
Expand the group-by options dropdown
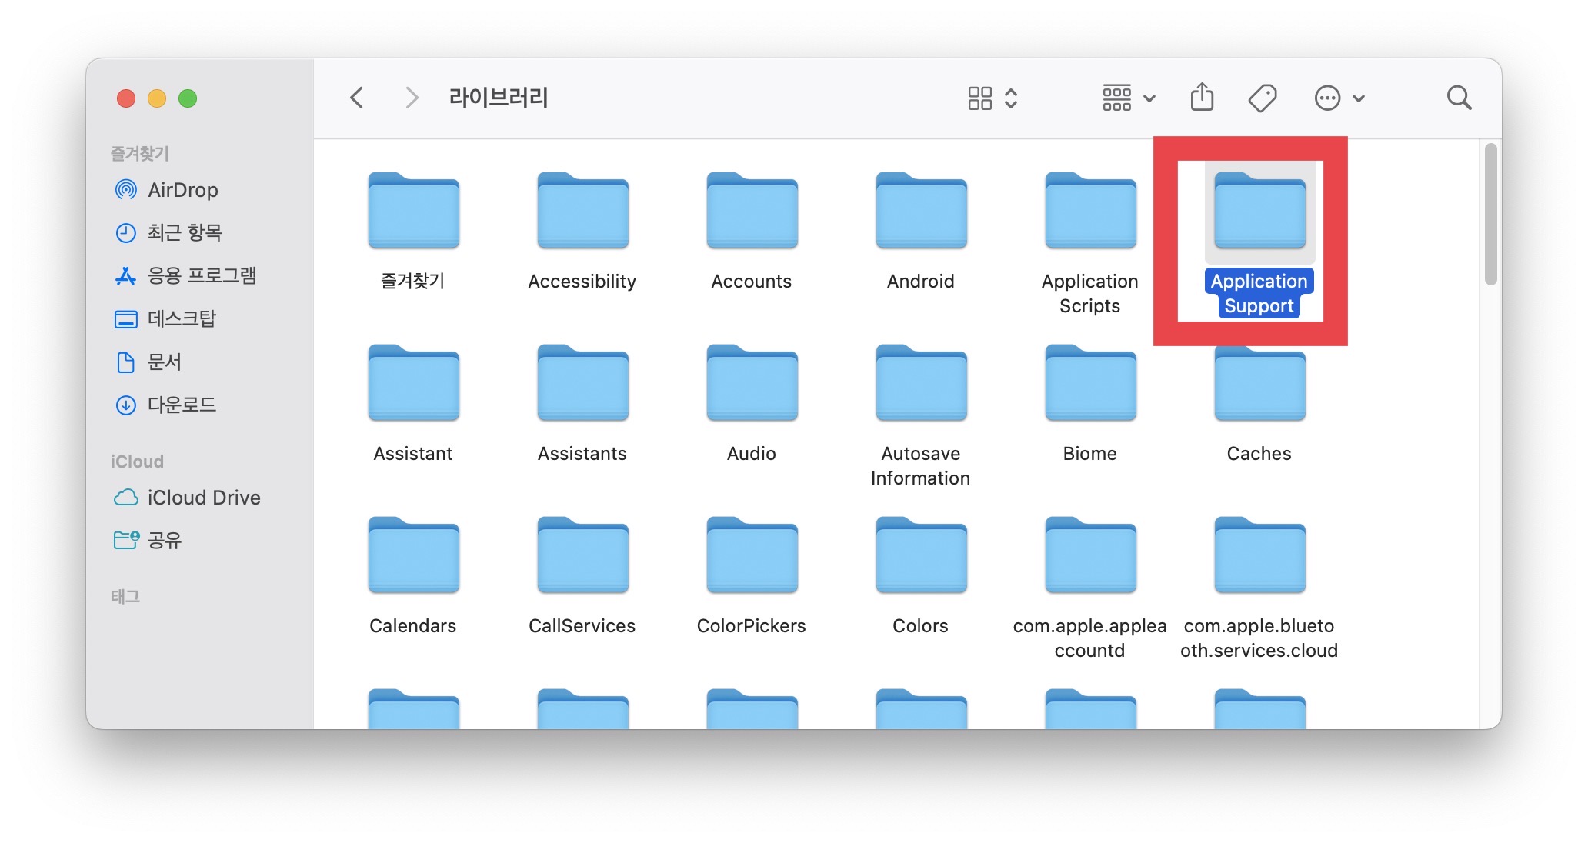(x=1128, y=98)
